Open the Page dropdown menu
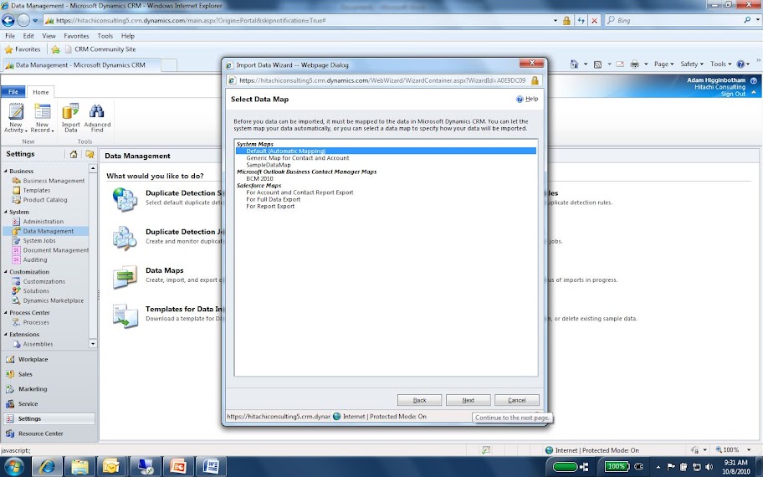This screenshot has height=477, width=763. pyautogui.click(x=663, y=64)
